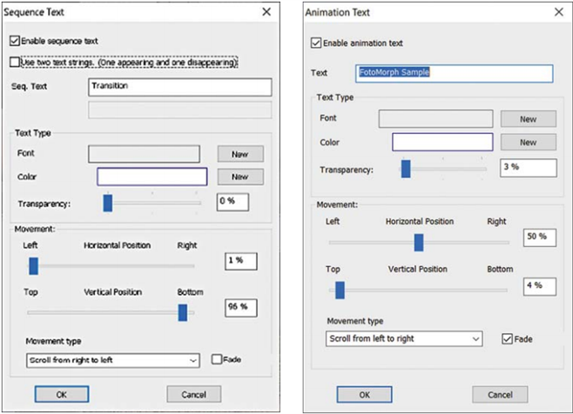Image resolution: width=573 pixels, height=414 pixels.
Task: Click text field showing 'FotoMorph Sample'
Action: point(453,73)
